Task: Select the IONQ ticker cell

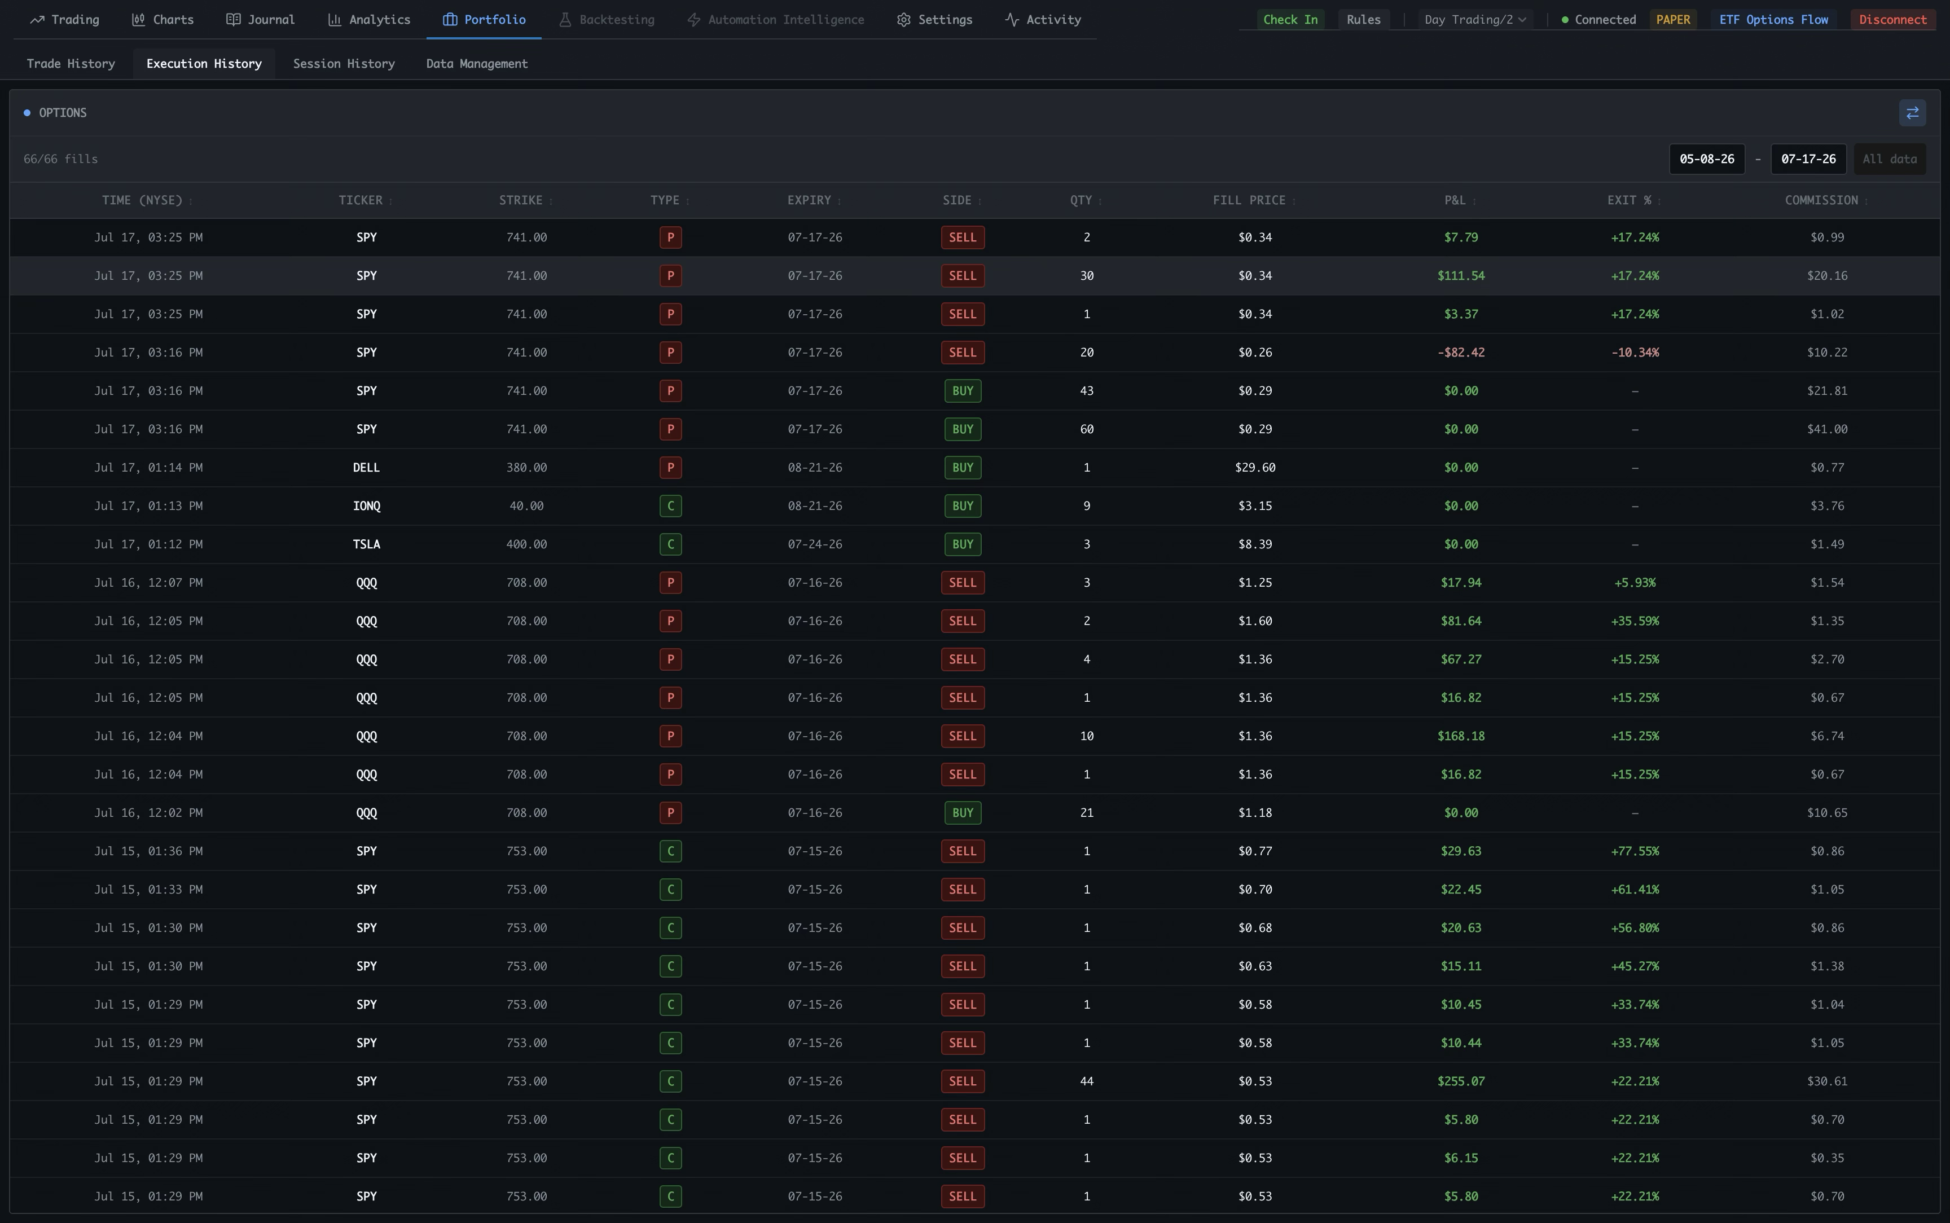Action: 366,505
